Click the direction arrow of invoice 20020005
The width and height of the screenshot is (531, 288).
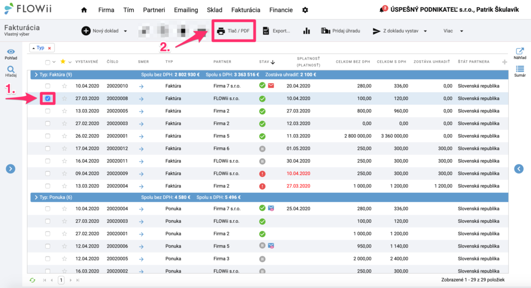pos(141,111)
